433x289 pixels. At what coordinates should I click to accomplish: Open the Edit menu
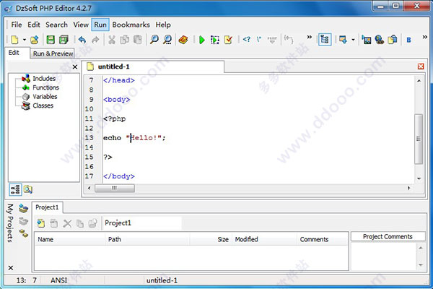coord(34,25)
